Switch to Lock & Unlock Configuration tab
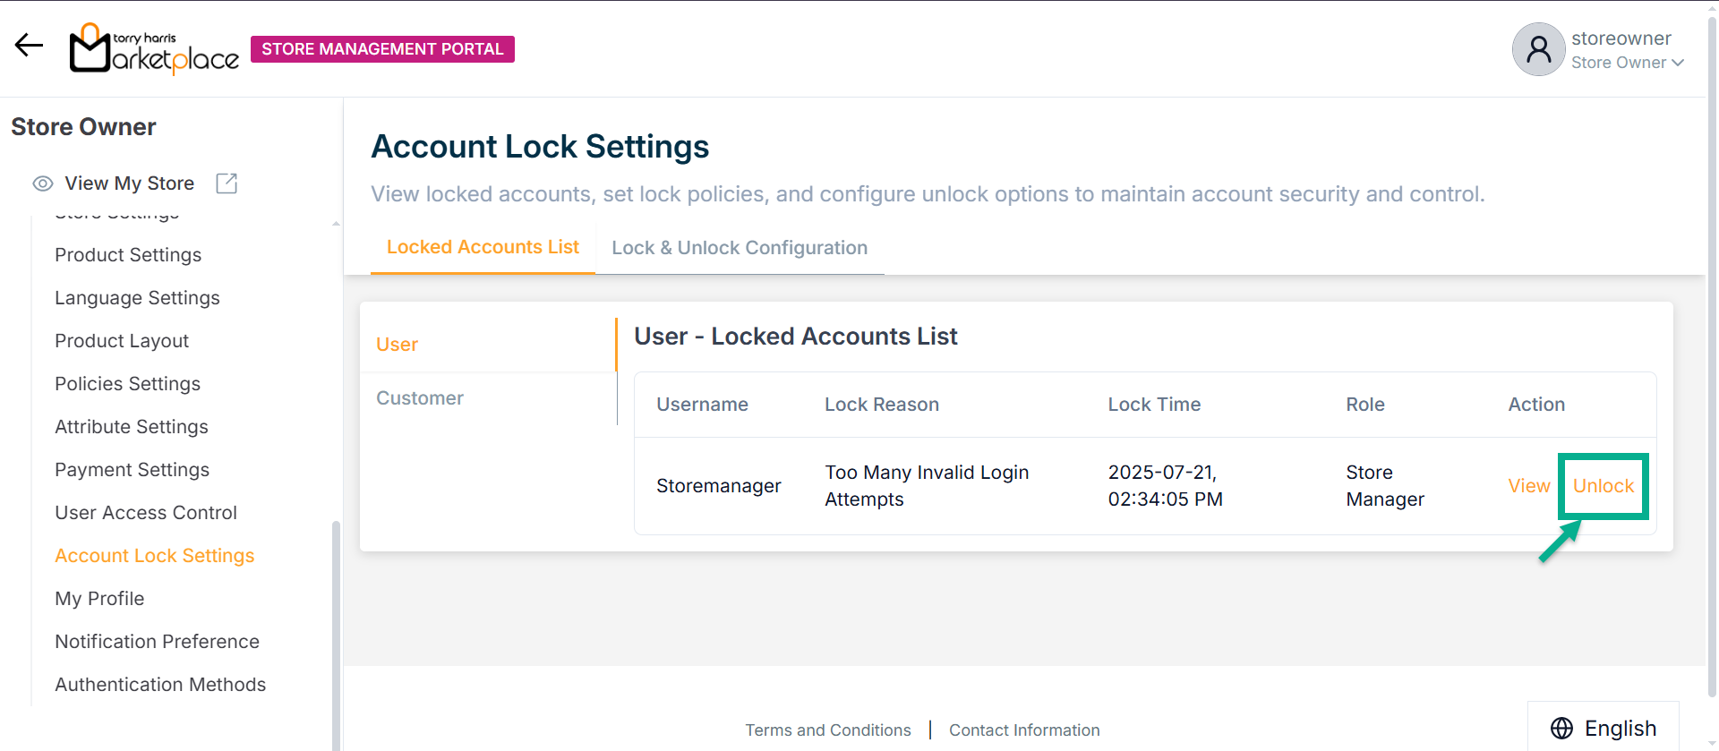The height and width of the screenshot is (751, 1719). coord(740,248)
